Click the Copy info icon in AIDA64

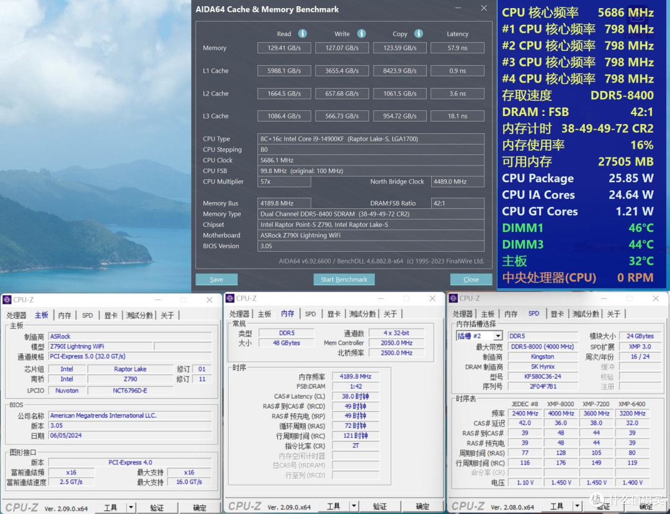419,33
